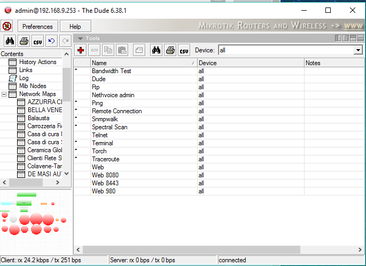Select the Web 8443 tool row

(219, 183)
